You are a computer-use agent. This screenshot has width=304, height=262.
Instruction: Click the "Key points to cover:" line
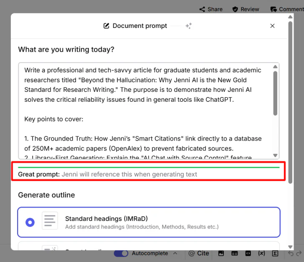coord(54,119)
